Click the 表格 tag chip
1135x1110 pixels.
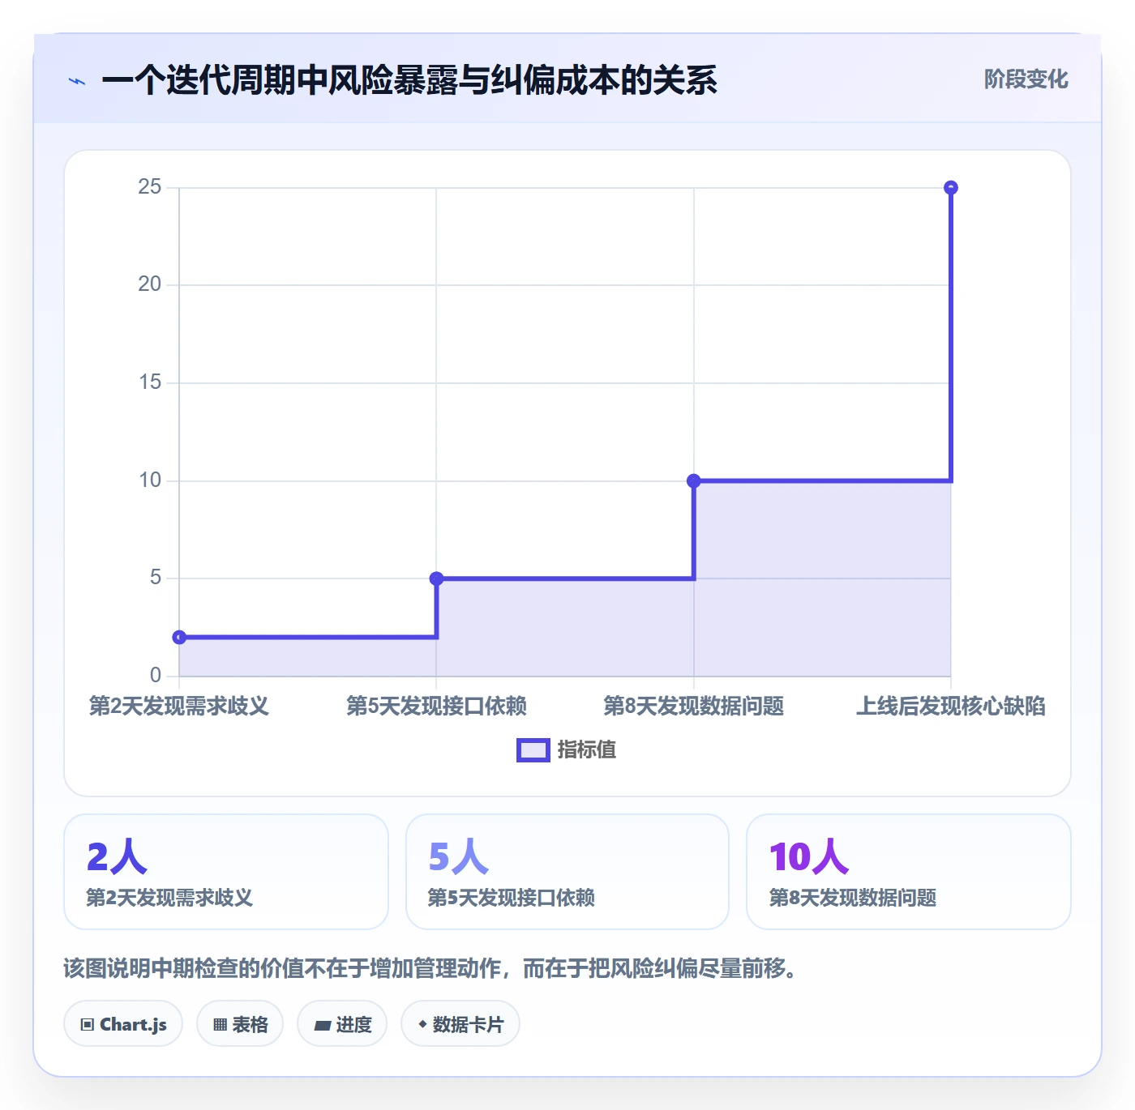[240, 1024]
